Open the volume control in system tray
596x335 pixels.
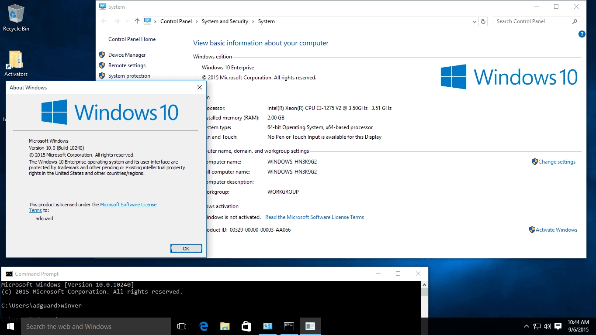click(x=547, y=326)
